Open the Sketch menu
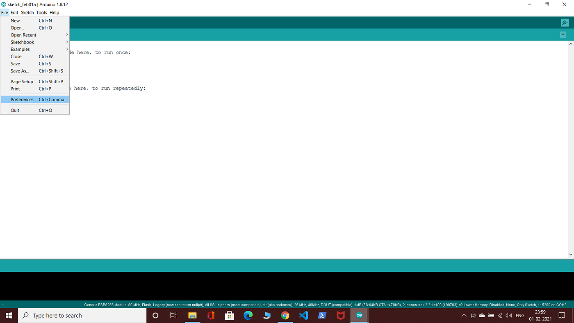 coord(27,13)
